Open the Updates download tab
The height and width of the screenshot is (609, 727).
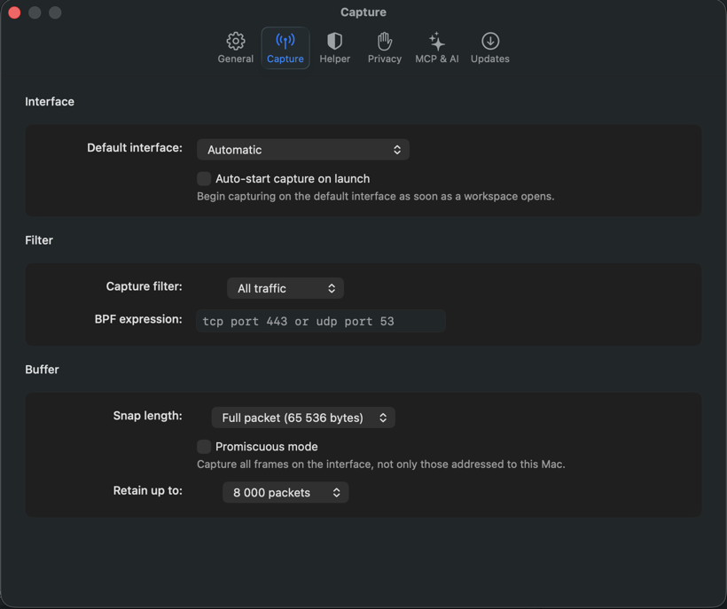[490, 48]
